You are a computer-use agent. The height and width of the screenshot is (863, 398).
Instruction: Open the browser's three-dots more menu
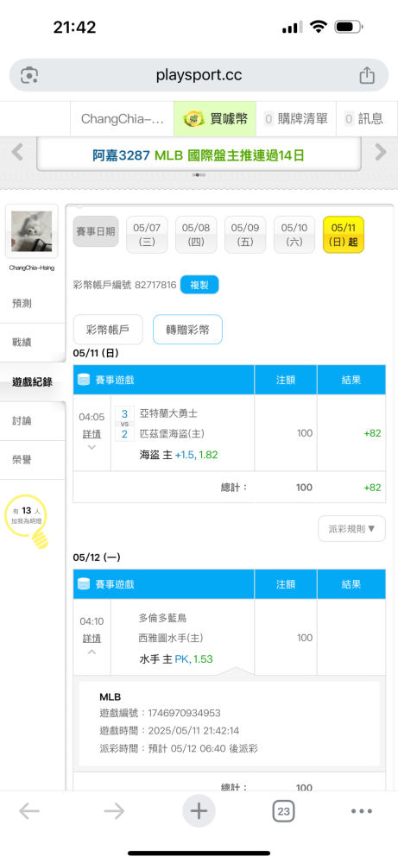point(362,810)
